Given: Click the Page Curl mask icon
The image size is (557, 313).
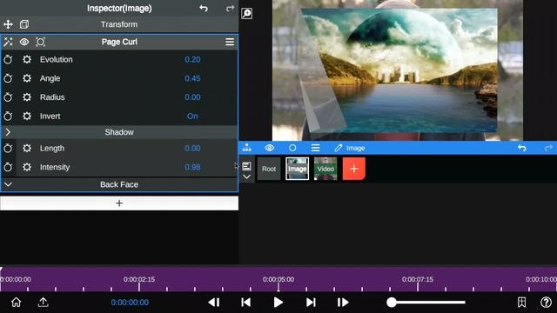Looking at the screenshot, I should (x=41, y=42).
